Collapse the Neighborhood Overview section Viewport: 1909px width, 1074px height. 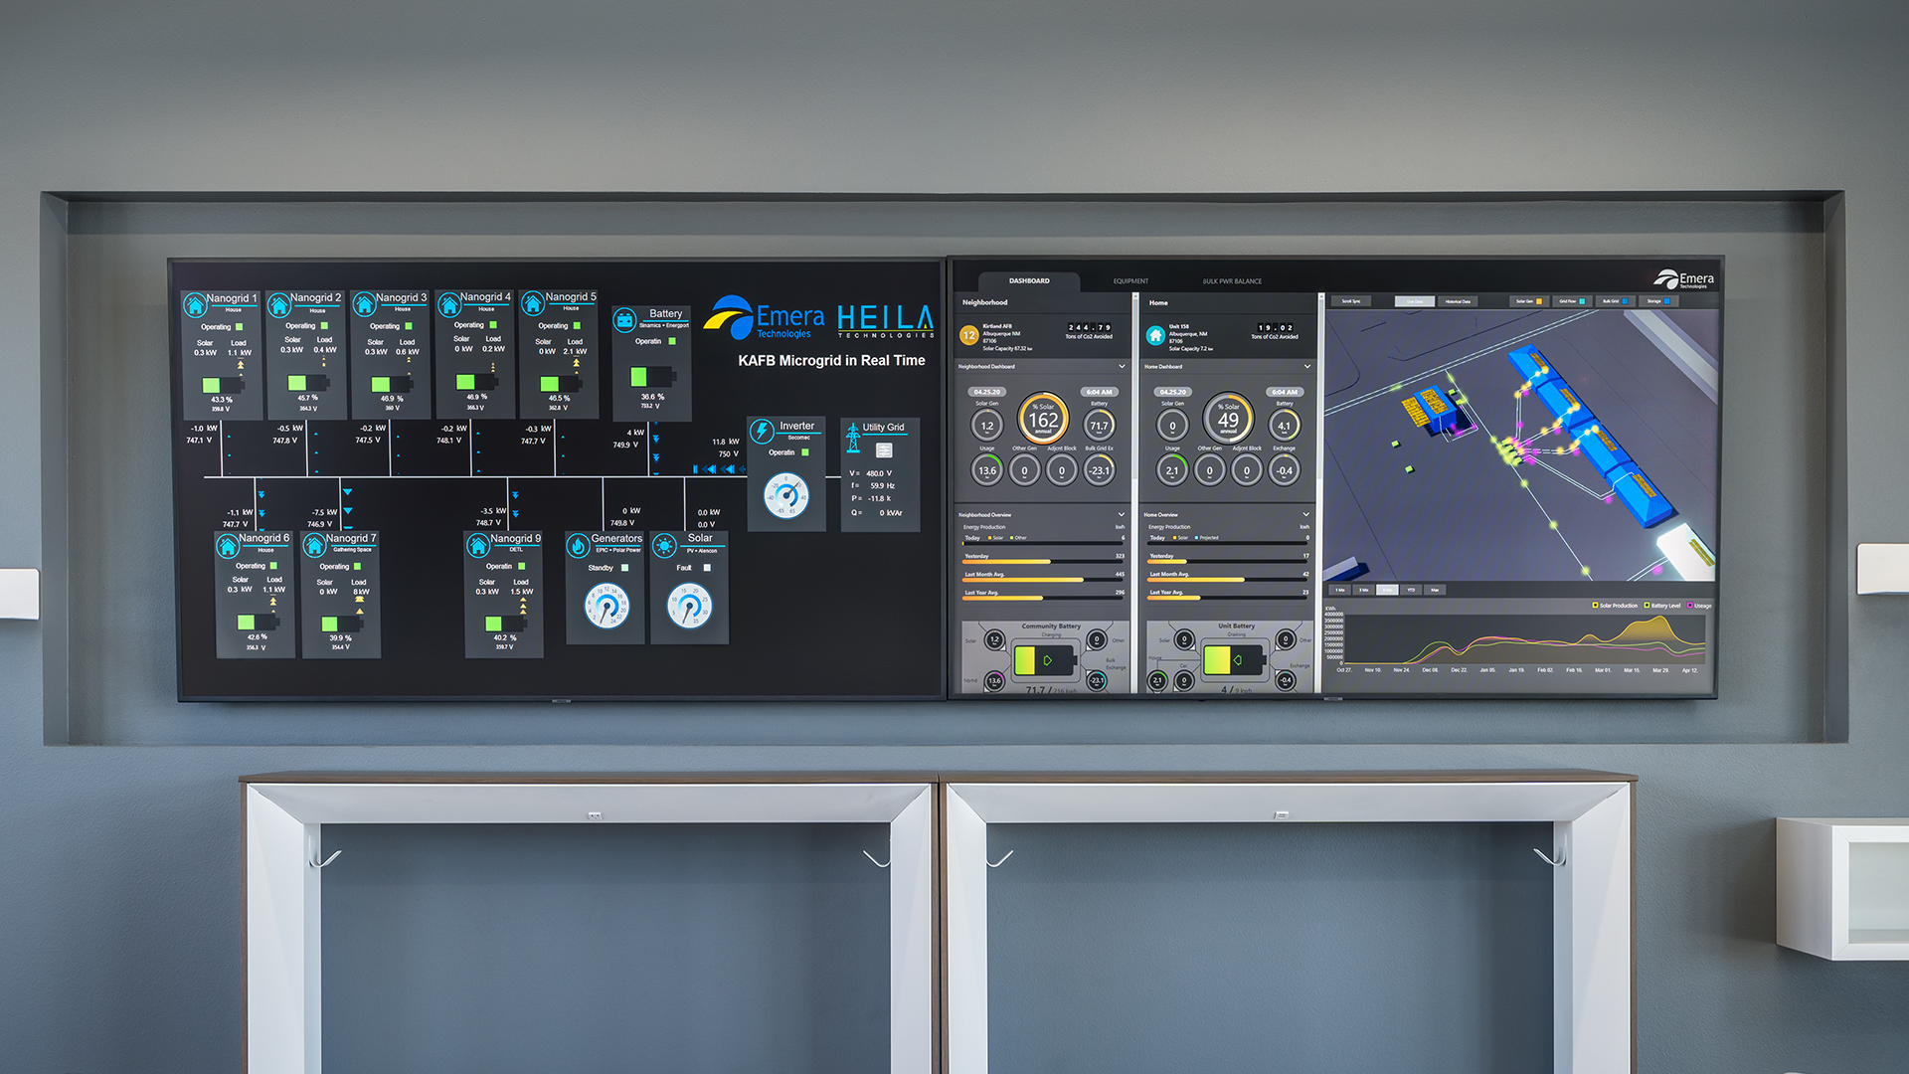[x=1122, y=515]
